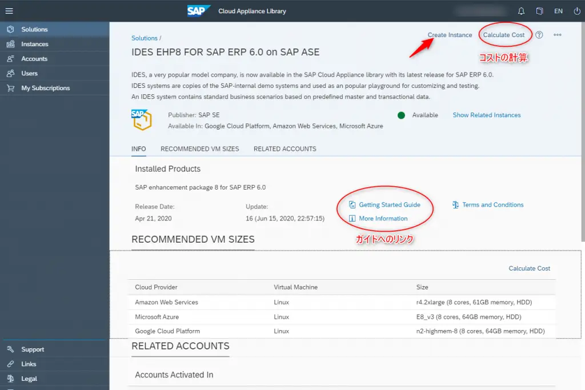585x390 pixels.
Task: Click the Virtual Machine column header
Action: 295,287
